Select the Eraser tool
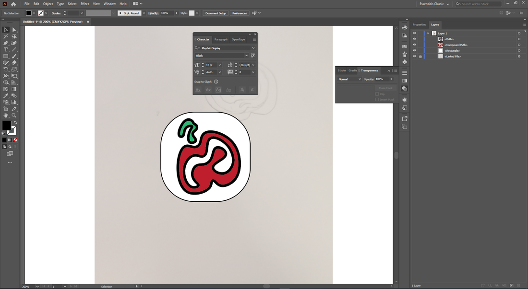 tap(14, 63)
